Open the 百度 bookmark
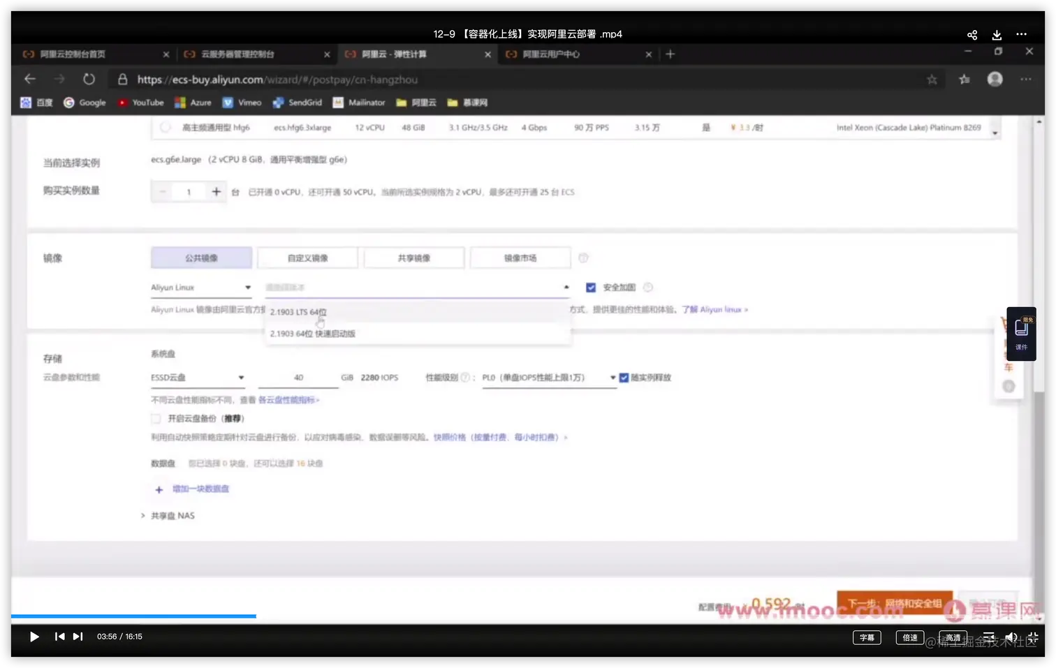 [x=36, y=103]
